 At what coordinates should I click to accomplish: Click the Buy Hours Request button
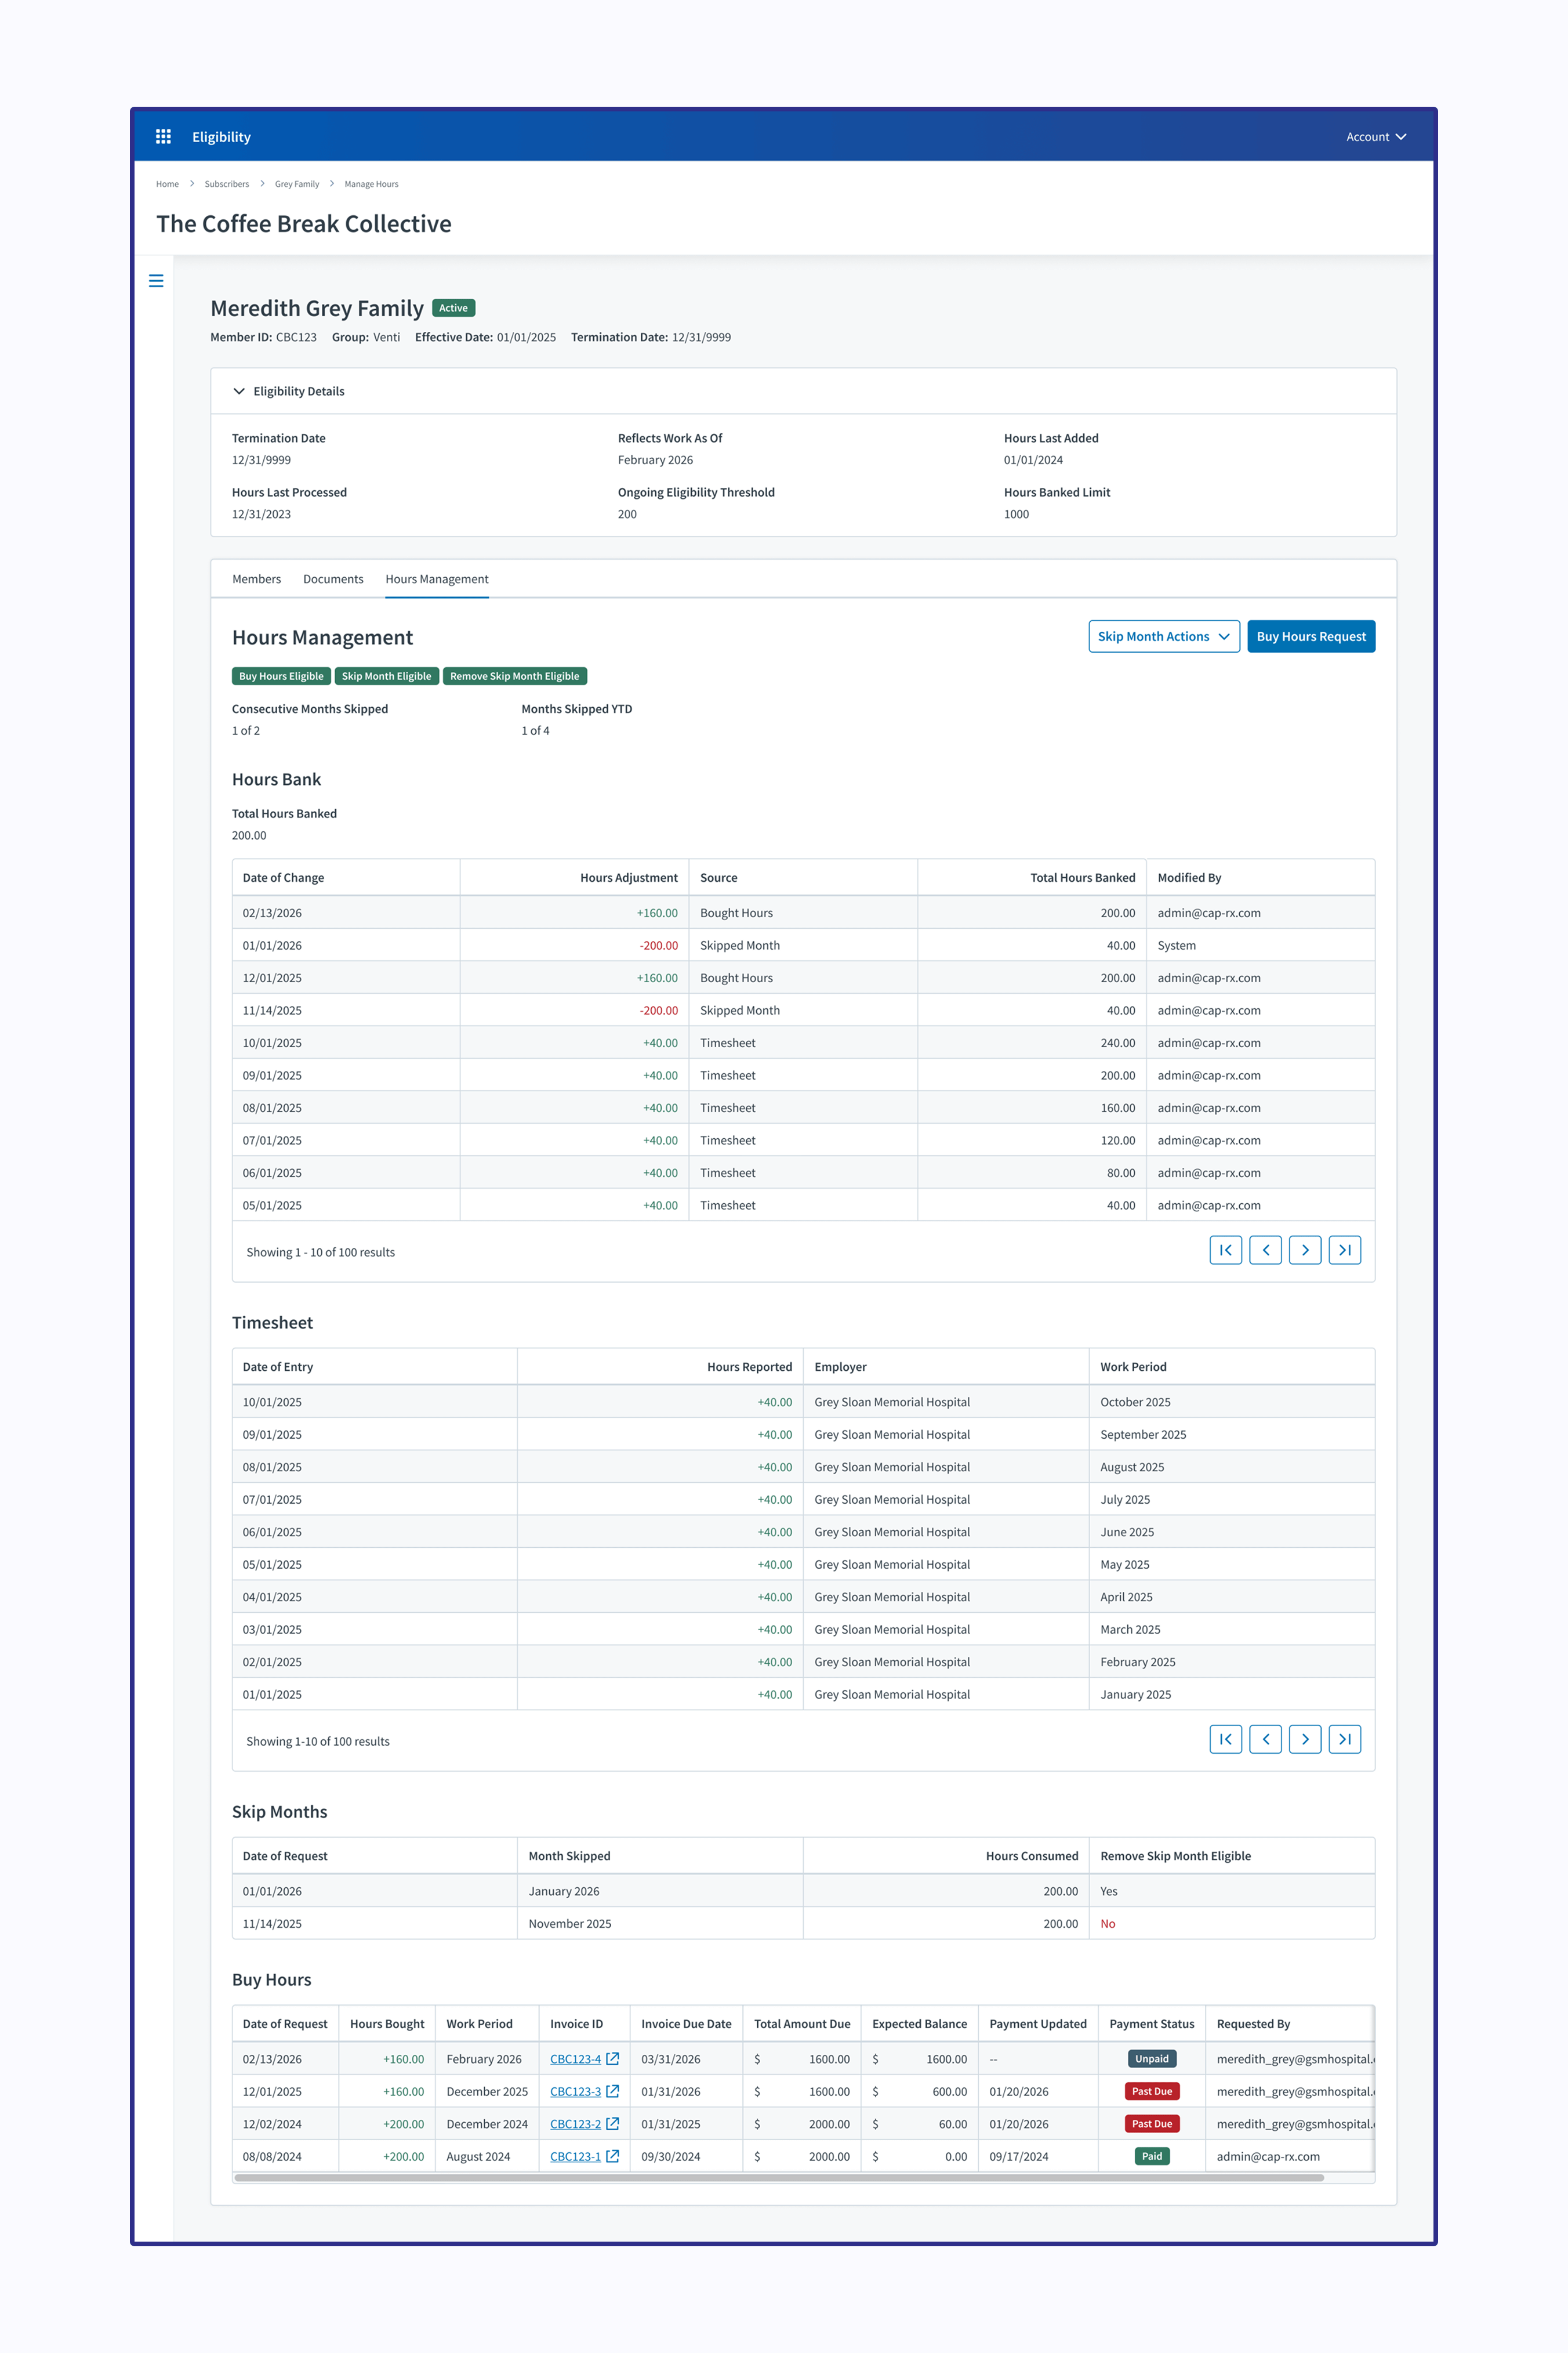point(1310,636)
